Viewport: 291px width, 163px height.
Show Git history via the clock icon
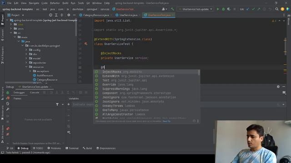(x=264, y=9)
